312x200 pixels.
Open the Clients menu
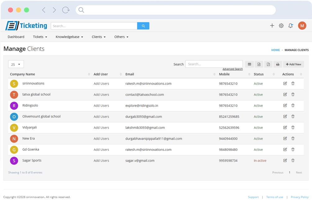click(99, 37)
